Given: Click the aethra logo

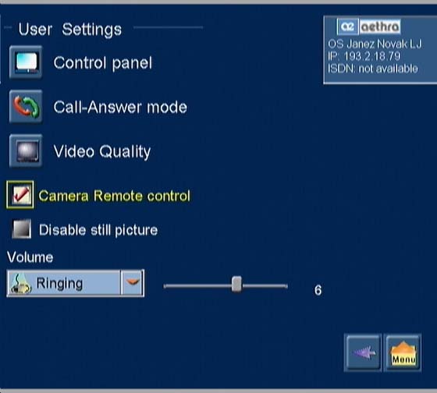Looking at the screenshot, I should tap(368, 27).
